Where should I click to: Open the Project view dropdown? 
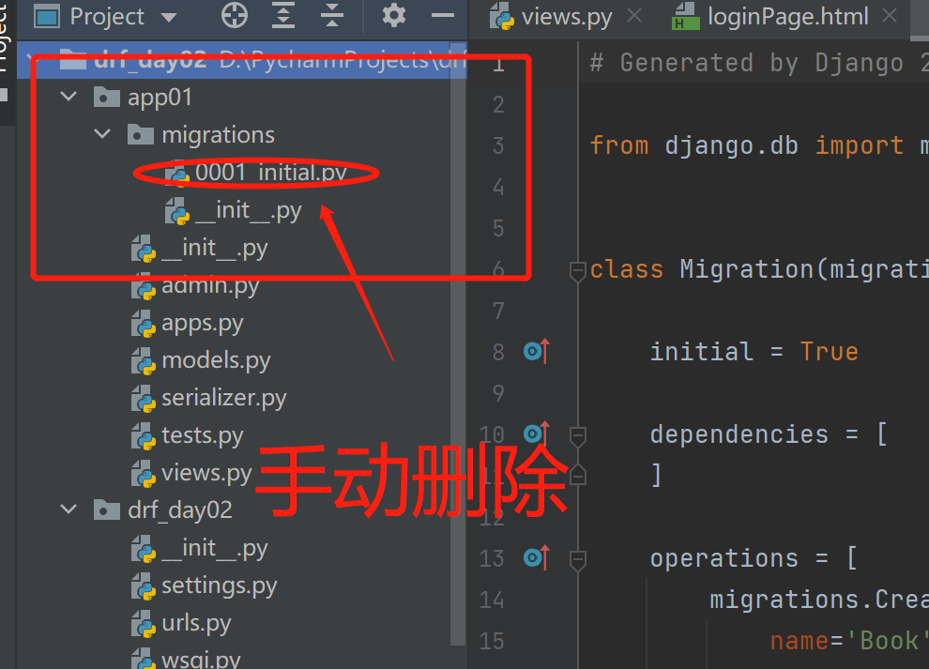[170, 17]
